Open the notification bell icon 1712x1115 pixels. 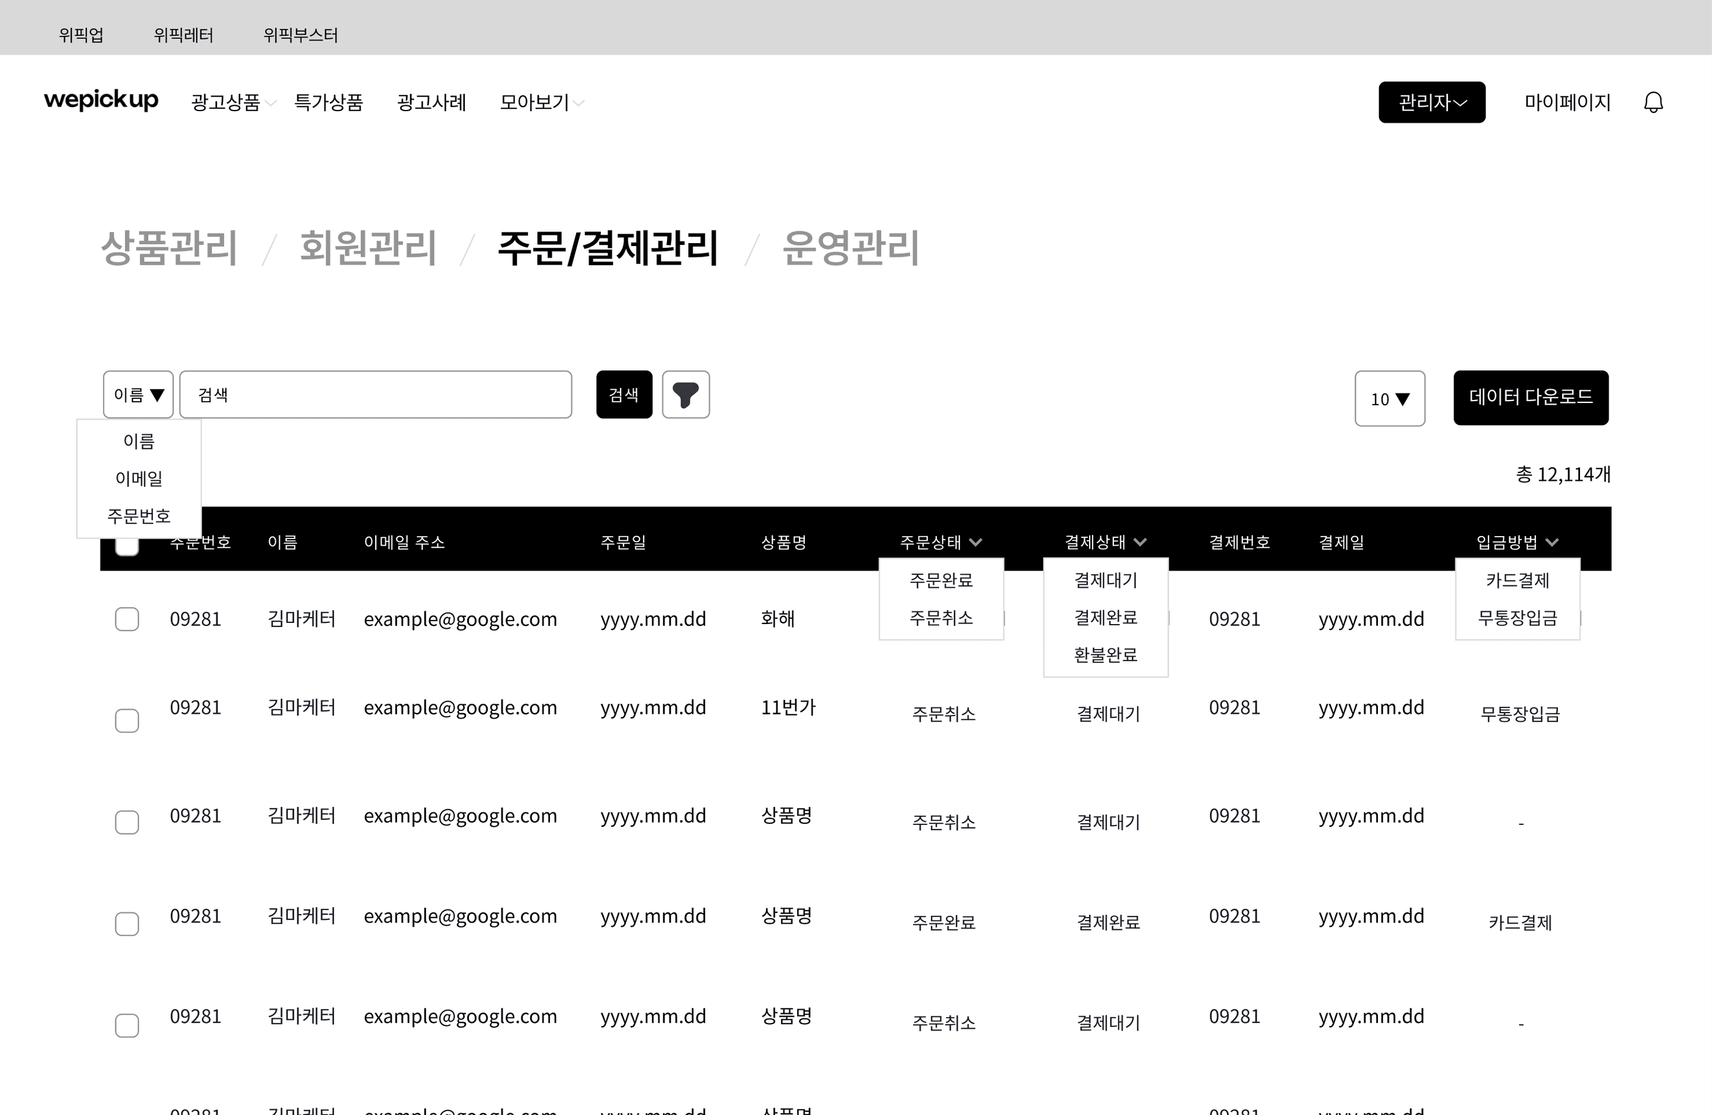tap(1653, 102)
